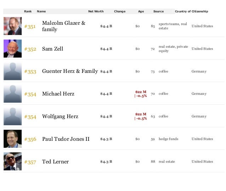Sort by the Age column header
Screen dimensions: 226x191
click(141, 11)
